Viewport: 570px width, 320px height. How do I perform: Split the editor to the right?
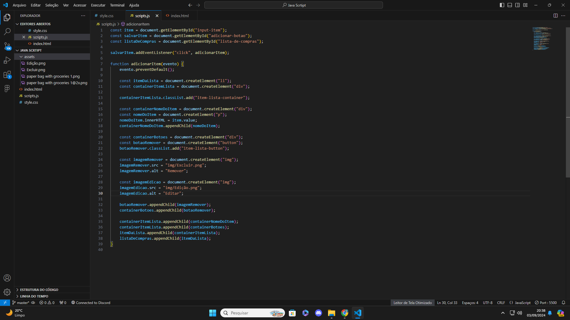point(555,16)
